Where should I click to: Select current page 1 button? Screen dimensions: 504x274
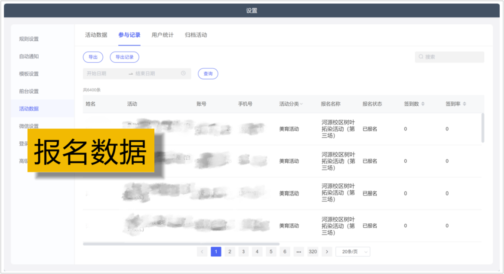pos(216,252)
